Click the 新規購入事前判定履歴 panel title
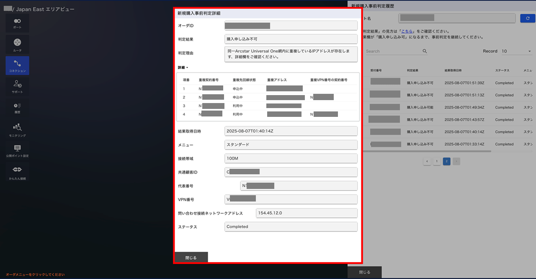This screenshot has width=536, height=279. click(x=372, y=6)
